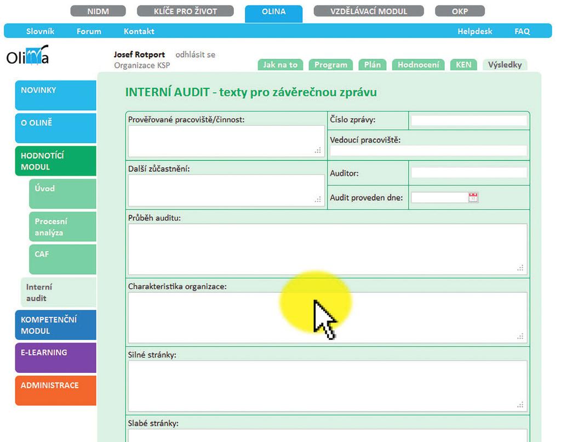The width and height of the screenshot is (561, 442).
Task: Focus the Audit proveden dne date field
Action: pyautogui.click(x=440, y=198)
